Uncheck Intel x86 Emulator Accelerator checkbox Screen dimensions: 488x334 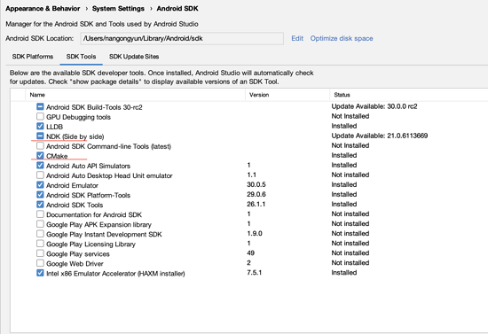[x=40, y=273]
